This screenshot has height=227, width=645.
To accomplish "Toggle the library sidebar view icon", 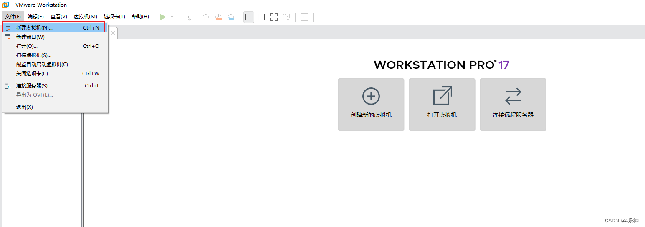I will (x=249, y=17).
